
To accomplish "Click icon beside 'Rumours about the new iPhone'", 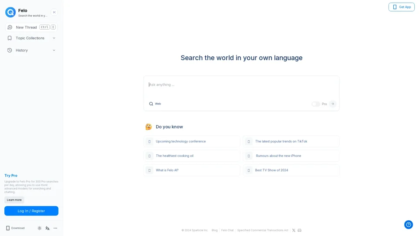I will point(248,156).
